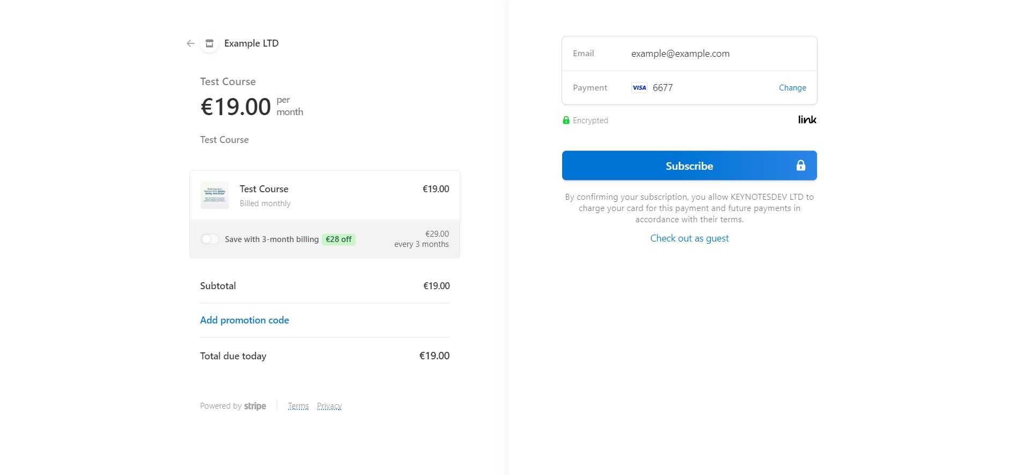Screen dimensions: 1023x475
Task: Click the Visa card logo
Action: point(639,88)
